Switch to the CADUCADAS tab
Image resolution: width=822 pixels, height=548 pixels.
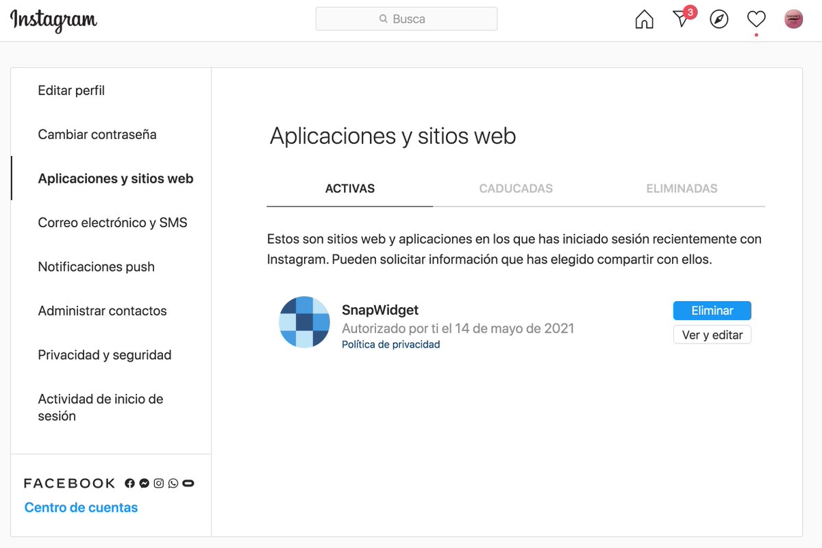coord(516,189)
